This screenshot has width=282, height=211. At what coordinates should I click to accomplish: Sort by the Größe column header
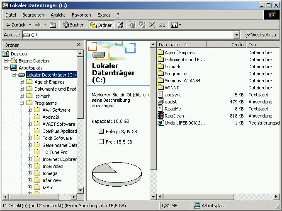click(226, 45)
